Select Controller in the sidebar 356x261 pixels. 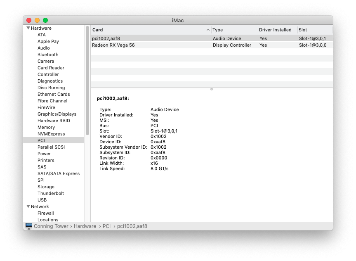[48, 74]
